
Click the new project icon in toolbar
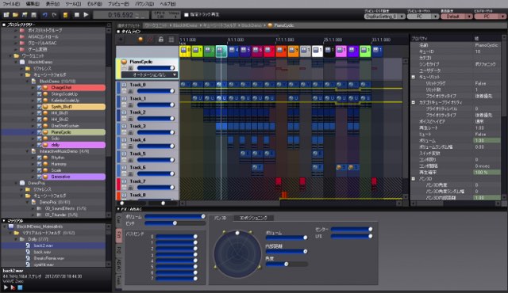[x=6, y=15]
